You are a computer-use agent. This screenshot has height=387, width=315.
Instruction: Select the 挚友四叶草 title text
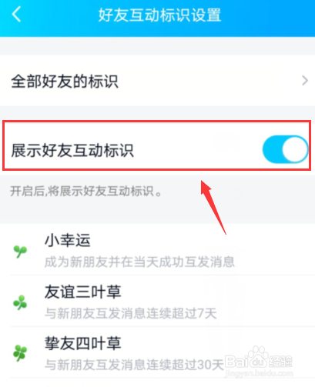click(82, 343)
